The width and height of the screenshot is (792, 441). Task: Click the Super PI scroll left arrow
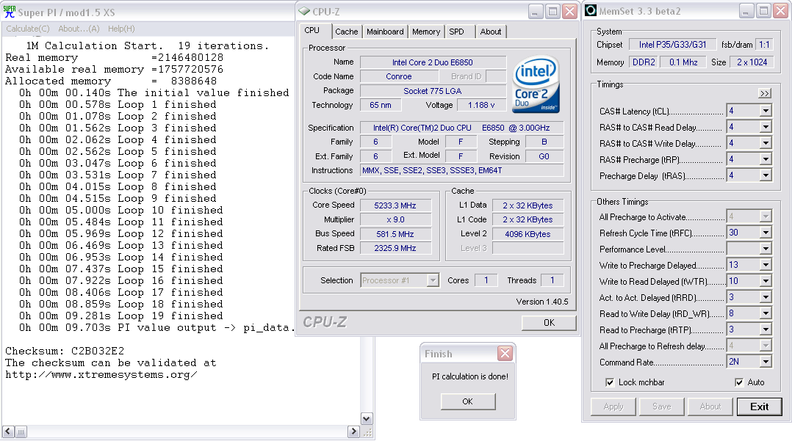click(8, 432)
